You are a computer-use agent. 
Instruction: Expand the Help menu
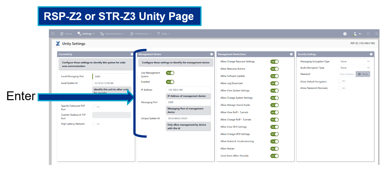pyautogui.click(x=163, y=34)
